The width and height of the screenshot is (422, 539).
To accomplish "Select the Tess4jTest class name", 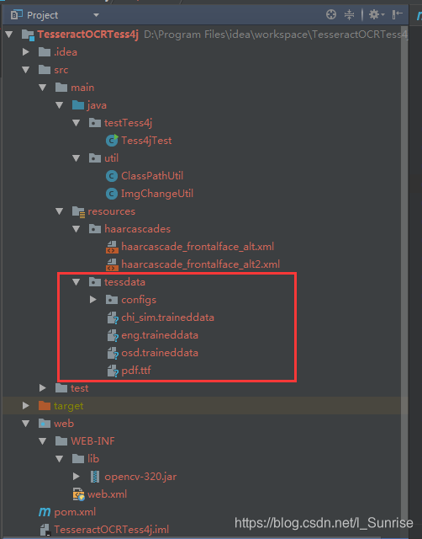I will [x=146, y=141].
